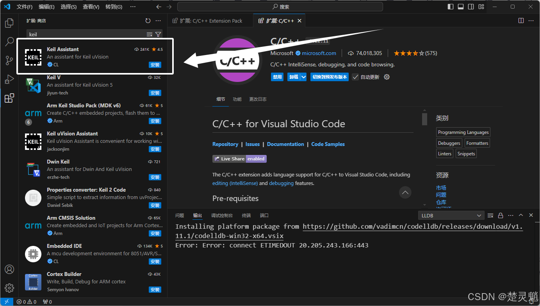Select LLDB output channel dropdown
Screen dimensions: 540x306
[451, 215]
